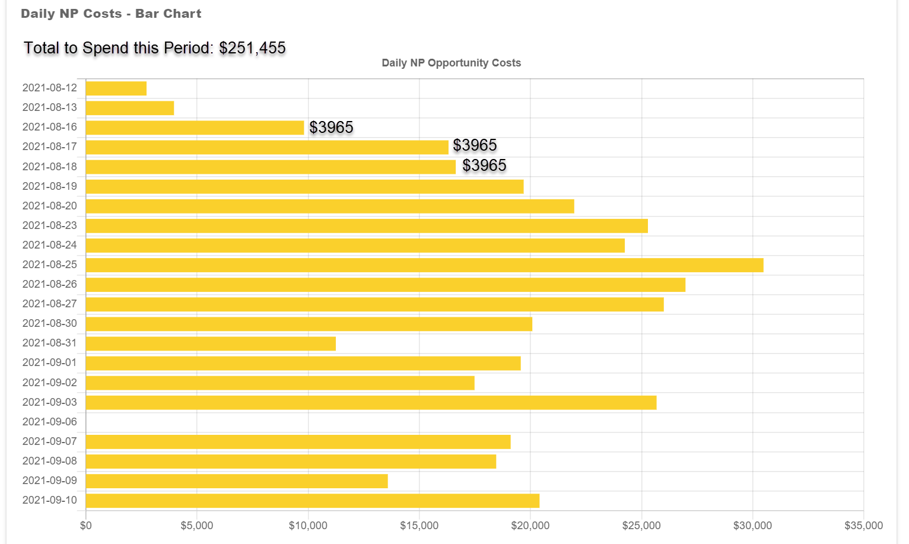
Task: Select the 2021-08-23 bar
Action: tap(367, 226)
